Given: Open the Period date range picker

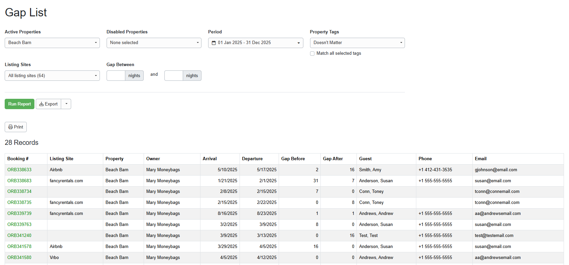Looking at the screenshot, I should pyautogui.click(x=256, y=43).
